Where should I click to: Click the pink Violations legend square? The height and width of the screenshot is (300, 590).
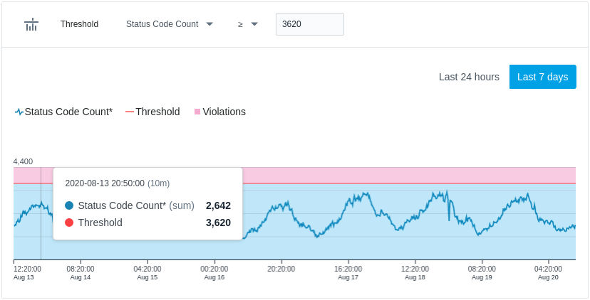(x=197, y=112)
